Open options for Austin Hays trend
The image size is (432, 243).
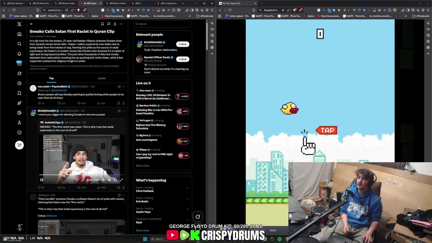(188, 209)
